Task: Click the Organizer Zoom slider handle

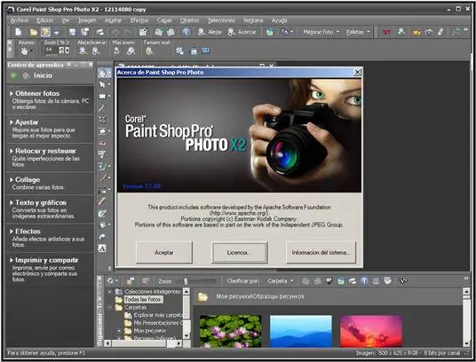Action: pyautogui.click(x=186, y=281)
